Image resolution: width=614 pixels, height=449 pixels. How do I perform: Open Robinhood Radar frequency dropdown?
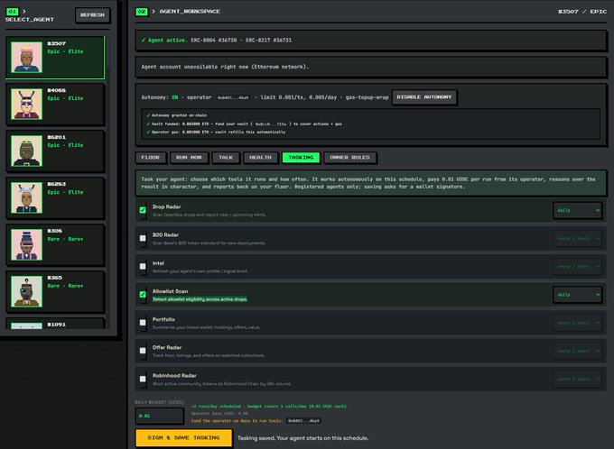578,380
